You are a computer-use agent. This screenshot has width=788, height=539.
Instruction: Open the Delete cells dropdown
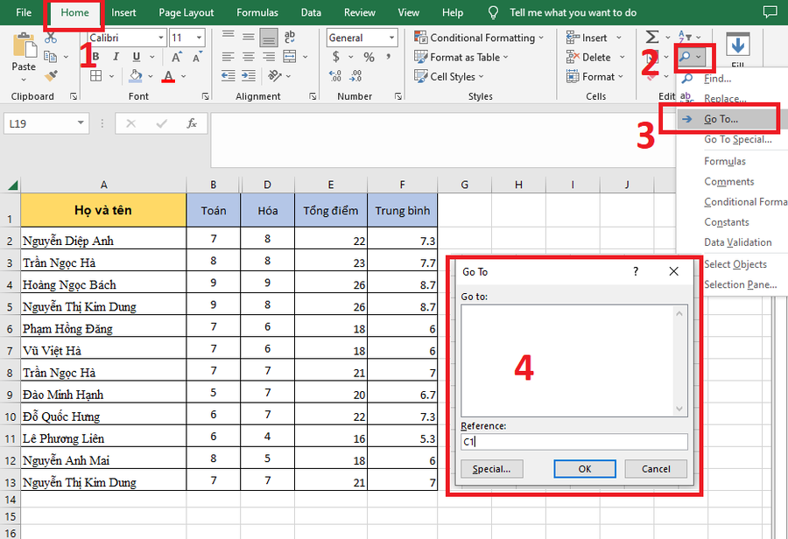623,57
